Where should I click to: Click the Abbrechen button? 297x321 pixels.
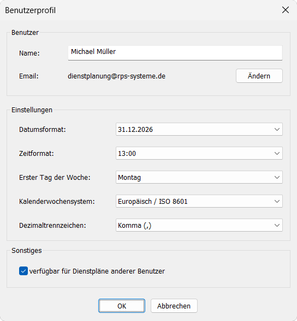point(174,306)
